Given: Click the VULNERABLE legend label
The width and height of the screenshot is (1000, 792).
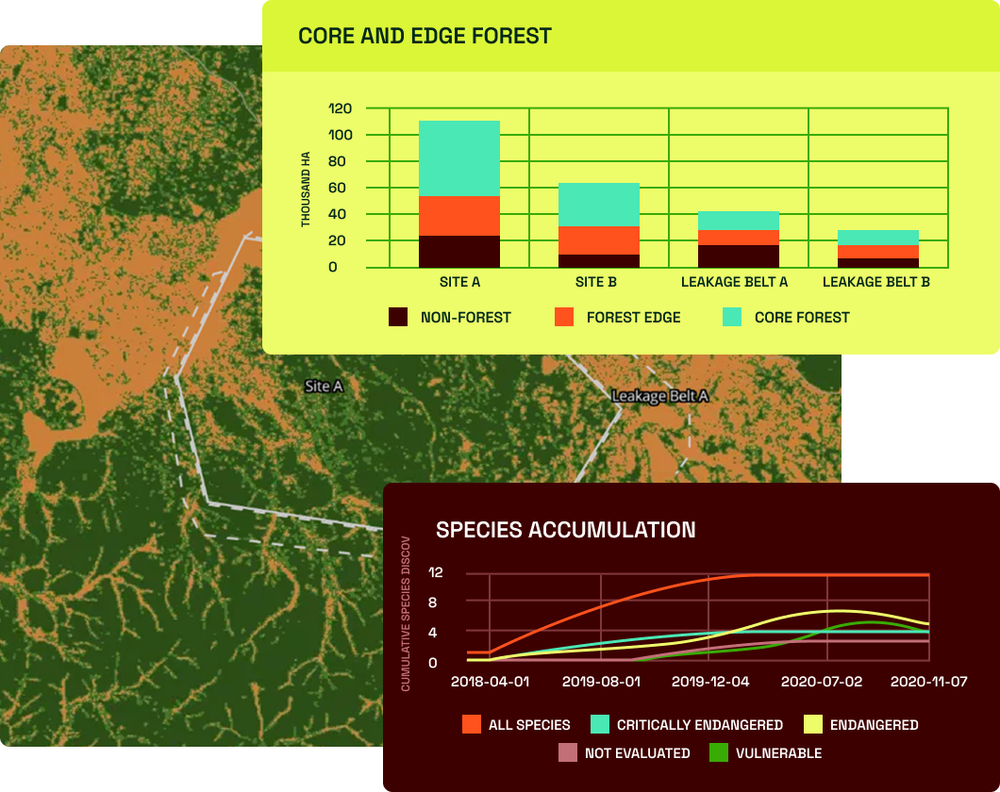Looking at the screenshot, I should point(778,753).
